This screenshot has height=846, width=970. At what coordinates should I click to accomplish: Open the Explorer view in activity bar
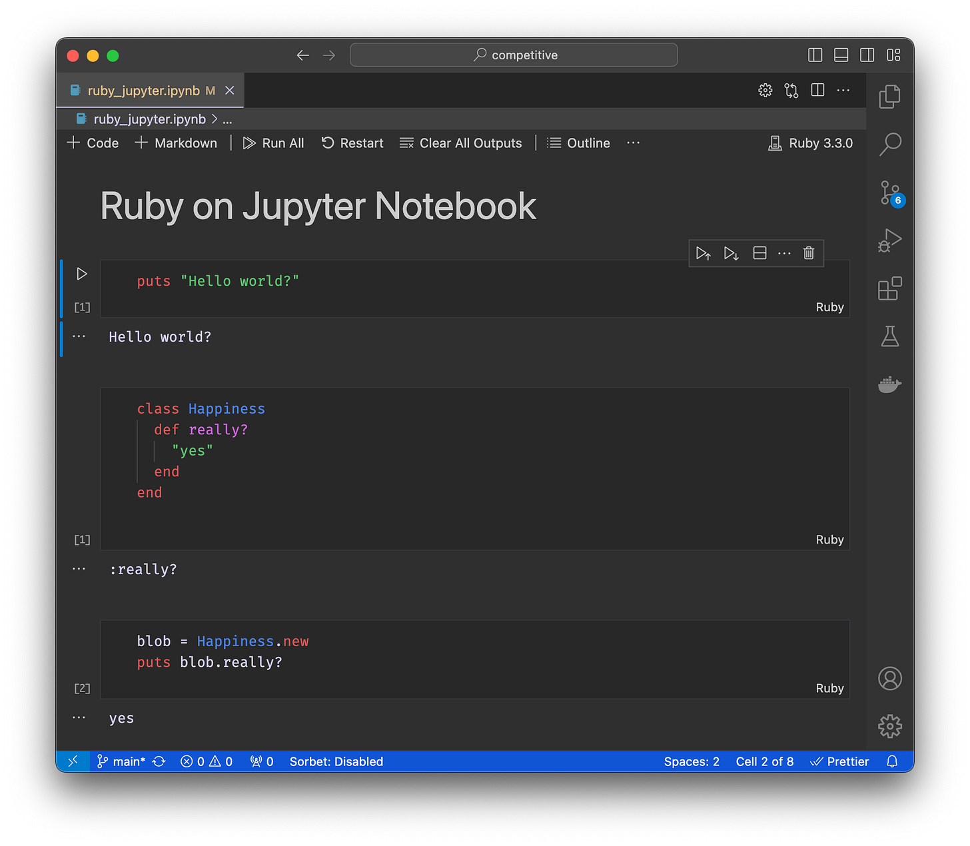889,97
